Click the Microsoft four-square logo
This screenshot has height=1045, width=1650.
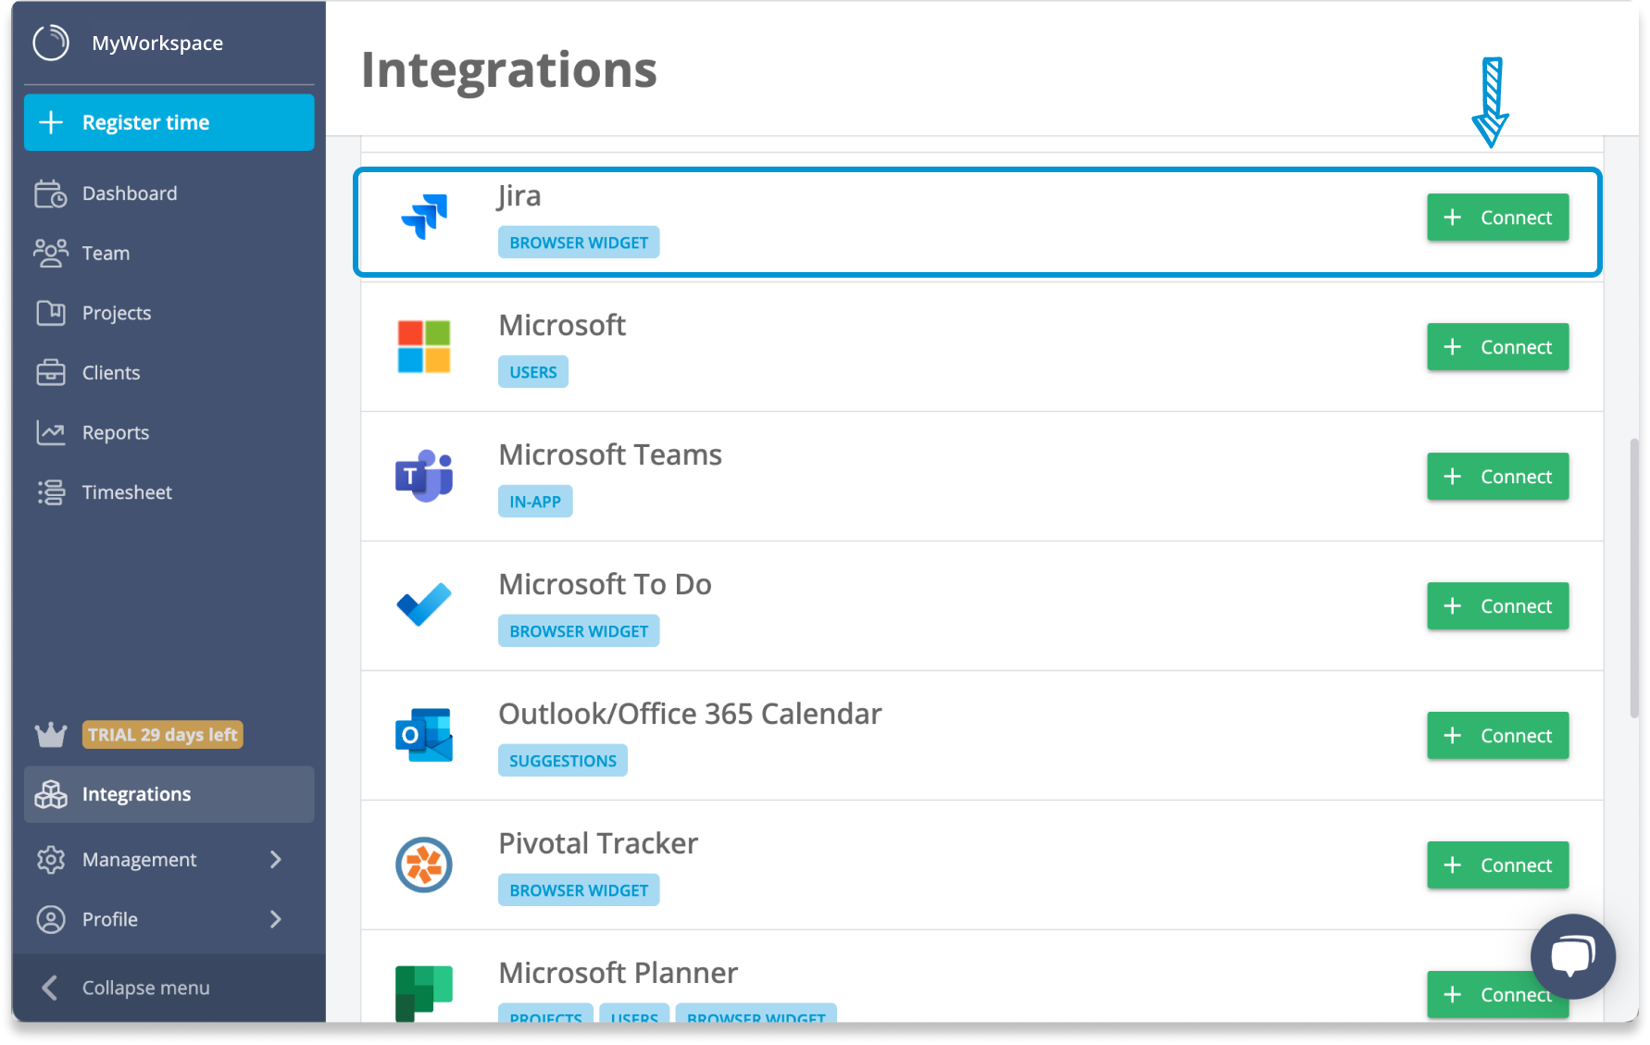424,346
